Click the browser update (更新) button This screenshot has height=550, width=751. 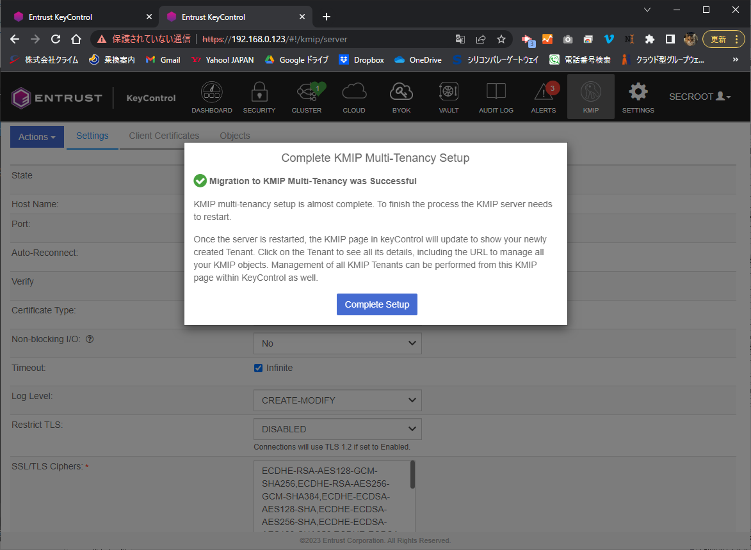(723, 39)
